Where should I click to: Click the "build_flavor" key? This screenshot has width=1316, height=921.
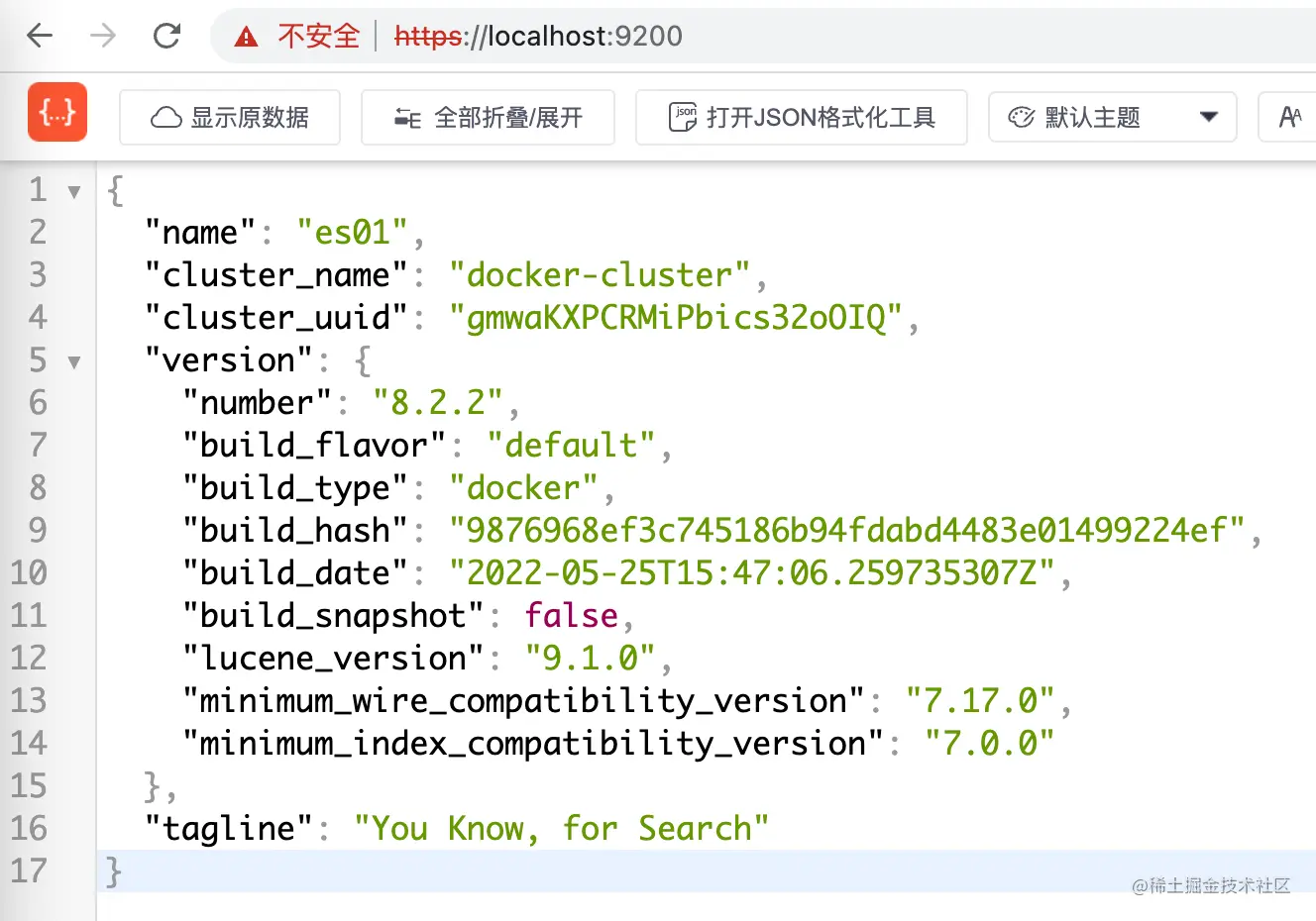coord(315,446)
